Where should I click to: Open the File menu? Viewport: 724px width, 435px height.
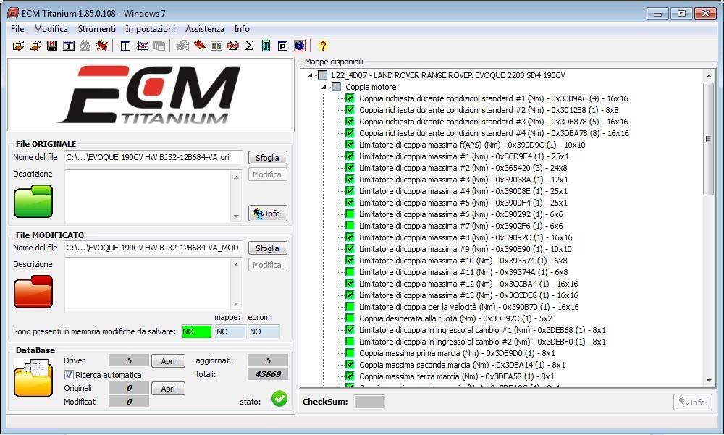point(17,29)
